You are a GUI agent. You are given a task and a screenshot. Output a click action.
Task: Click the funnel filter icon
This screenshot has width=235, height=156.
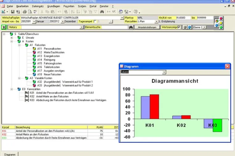[85, 12]
